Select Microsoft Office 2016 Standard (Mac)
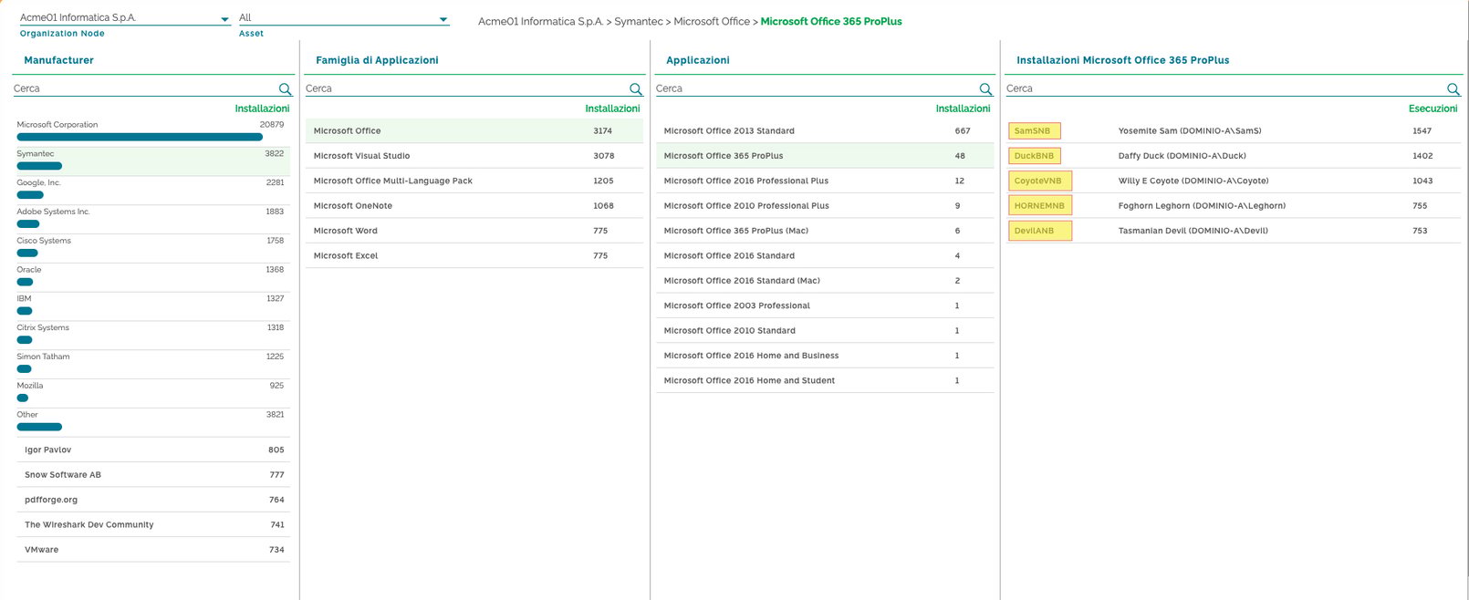Screen dimensions: 1469x600 coord(825,281)
